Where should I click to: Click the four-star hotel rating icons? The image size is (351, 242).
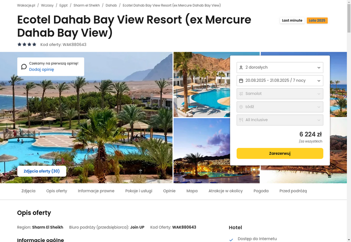[27, 45]
